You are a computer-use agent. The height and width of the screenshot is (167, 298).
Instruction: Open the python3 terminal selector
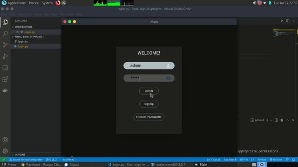pyautogui.click(x=257, y=120)
